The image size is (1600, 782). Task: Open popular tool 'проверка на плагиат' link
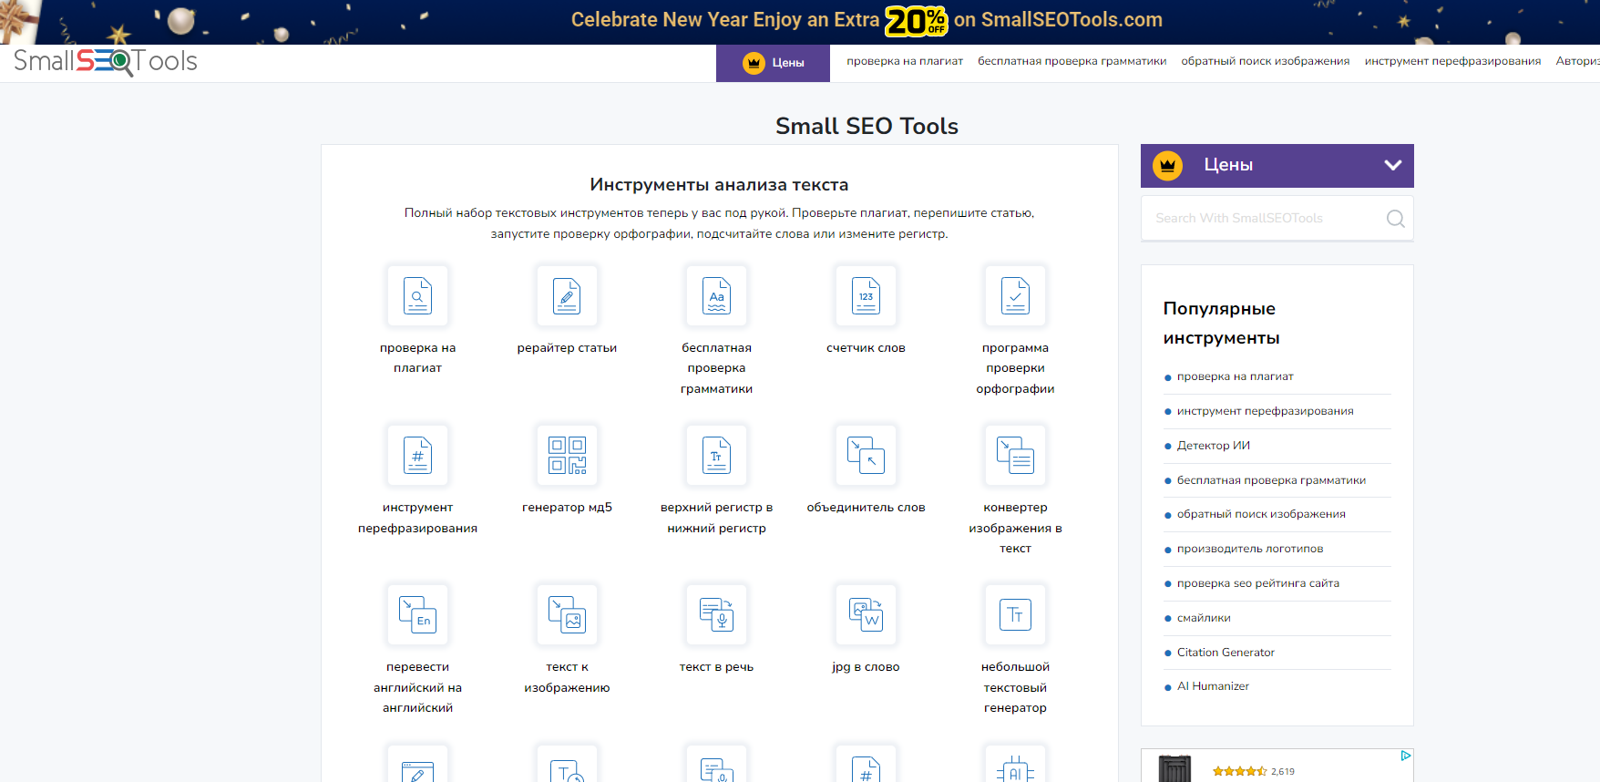click(x=1235, y=376)
